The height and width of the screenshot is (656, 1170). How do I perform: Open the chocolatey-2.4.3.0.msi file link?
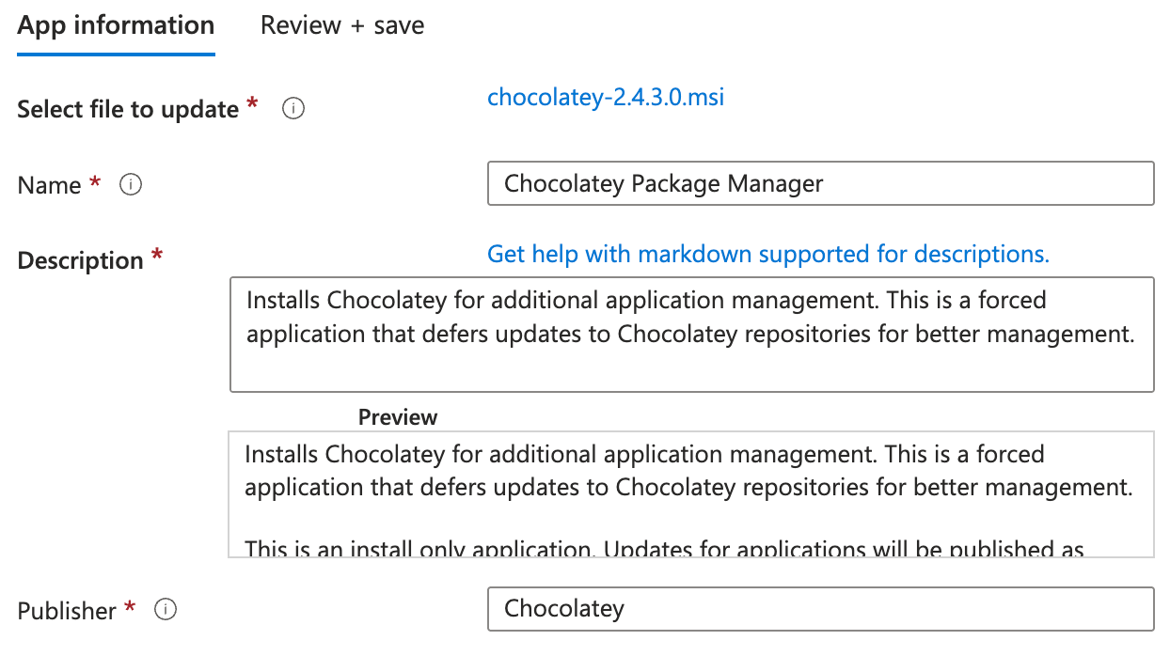(x=606, y=97)
